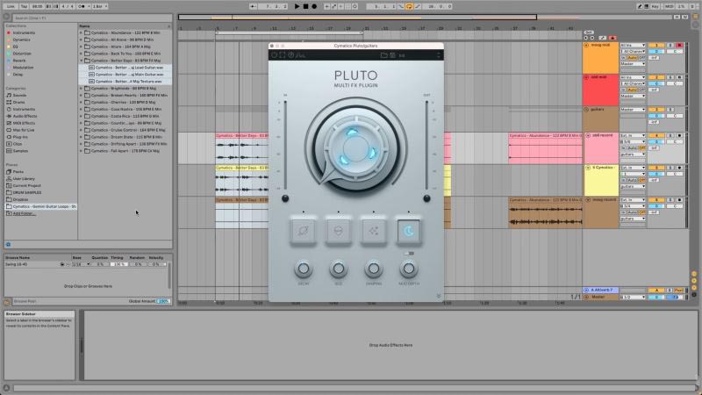Select the Better Days Main Guitar.wav file
The image size is (702, 395).
pos(125,75)
